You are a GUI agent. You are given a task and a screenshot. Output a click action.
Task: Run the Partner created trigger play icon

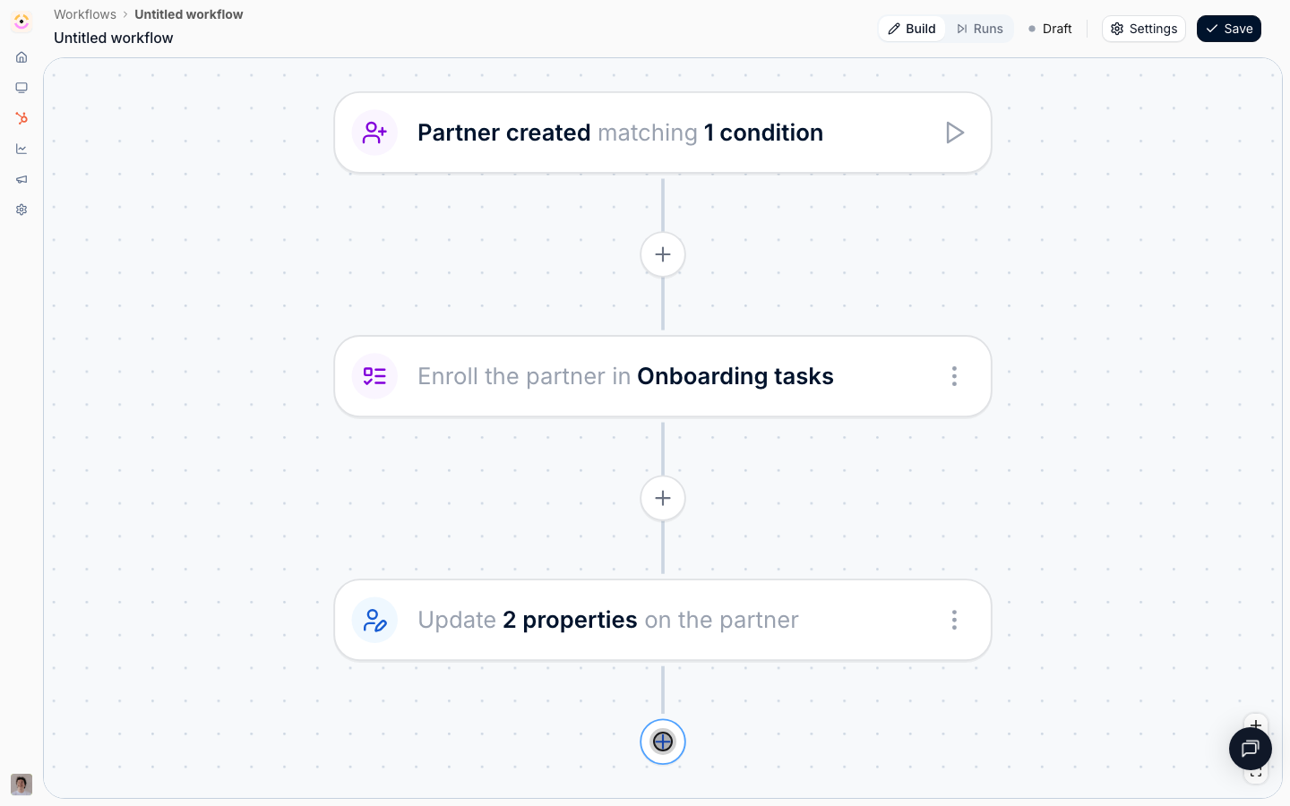tap(955, 133)
